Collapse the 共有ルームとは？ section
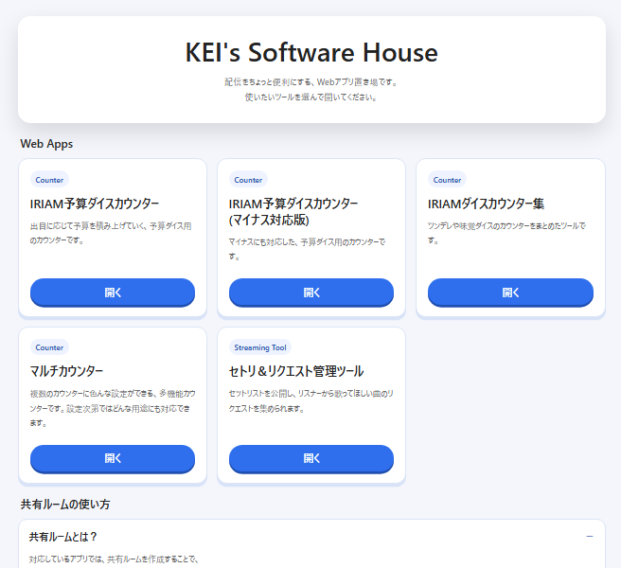The height and width of the screenshot is (568, 621). pyautogui.click(x=311, y=537)
